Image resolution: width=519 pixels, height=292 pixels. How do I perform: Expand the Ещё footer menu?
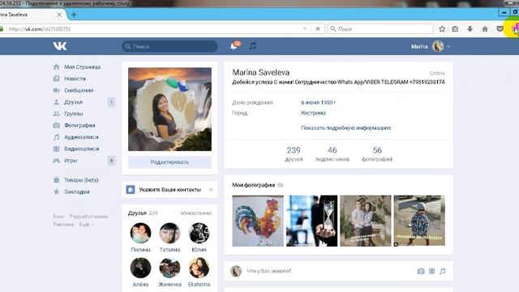pyautogui.click(x=87, y=225)
